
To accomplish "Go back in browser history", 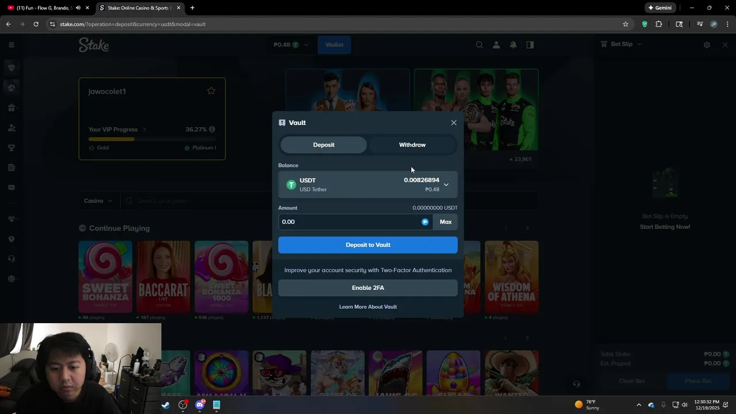I will [8, 24].
